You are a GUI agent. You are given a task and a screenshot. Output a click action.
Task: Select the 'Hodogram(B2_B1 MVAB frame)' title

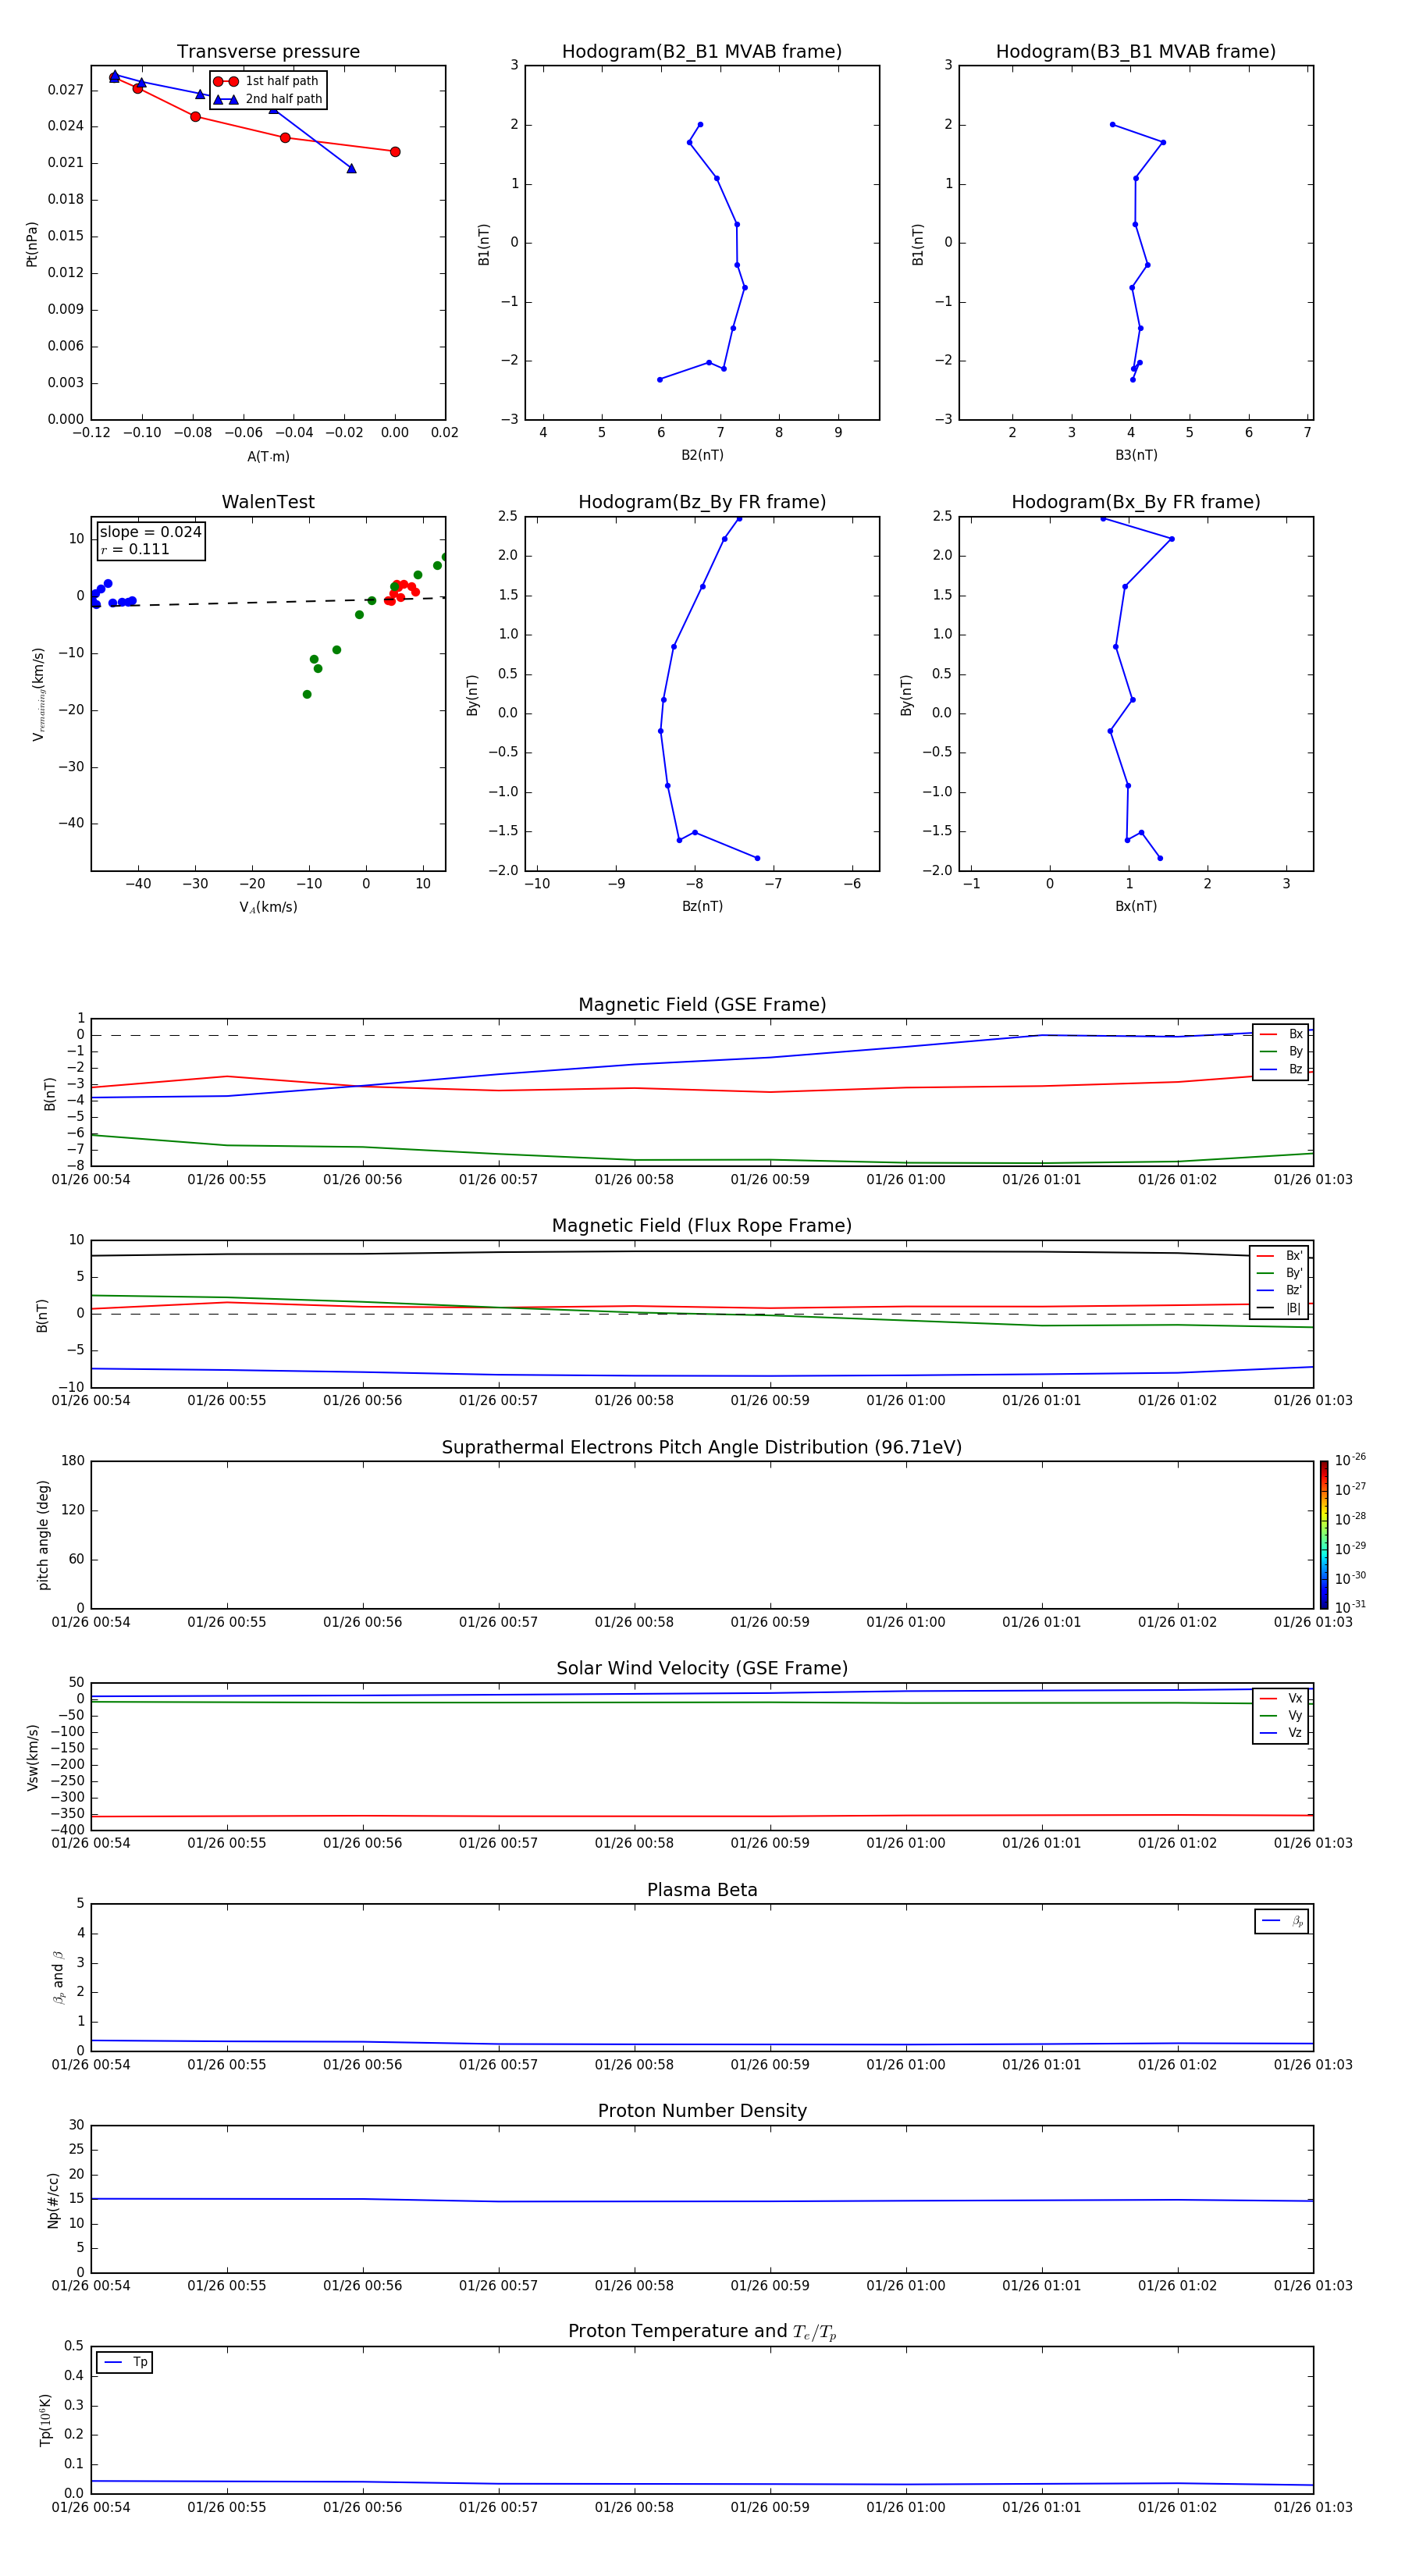(x=702, y=52)
